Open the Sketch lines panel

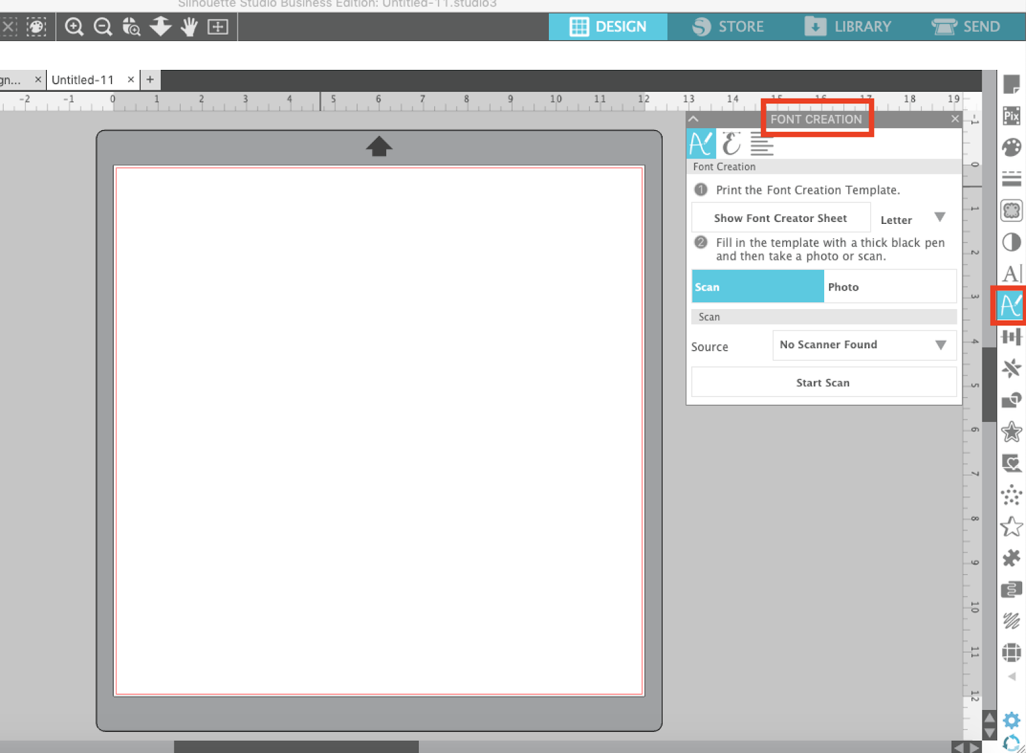[1011, 621]
